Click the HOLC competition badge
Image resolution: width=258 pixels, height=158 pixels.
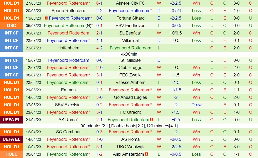(x=12, y=154)
